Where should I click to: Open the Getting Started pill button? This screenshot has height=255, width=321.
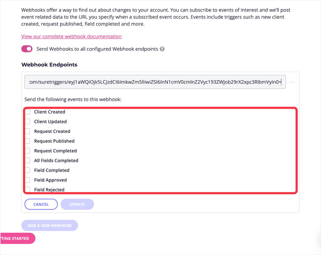(16, 238)
